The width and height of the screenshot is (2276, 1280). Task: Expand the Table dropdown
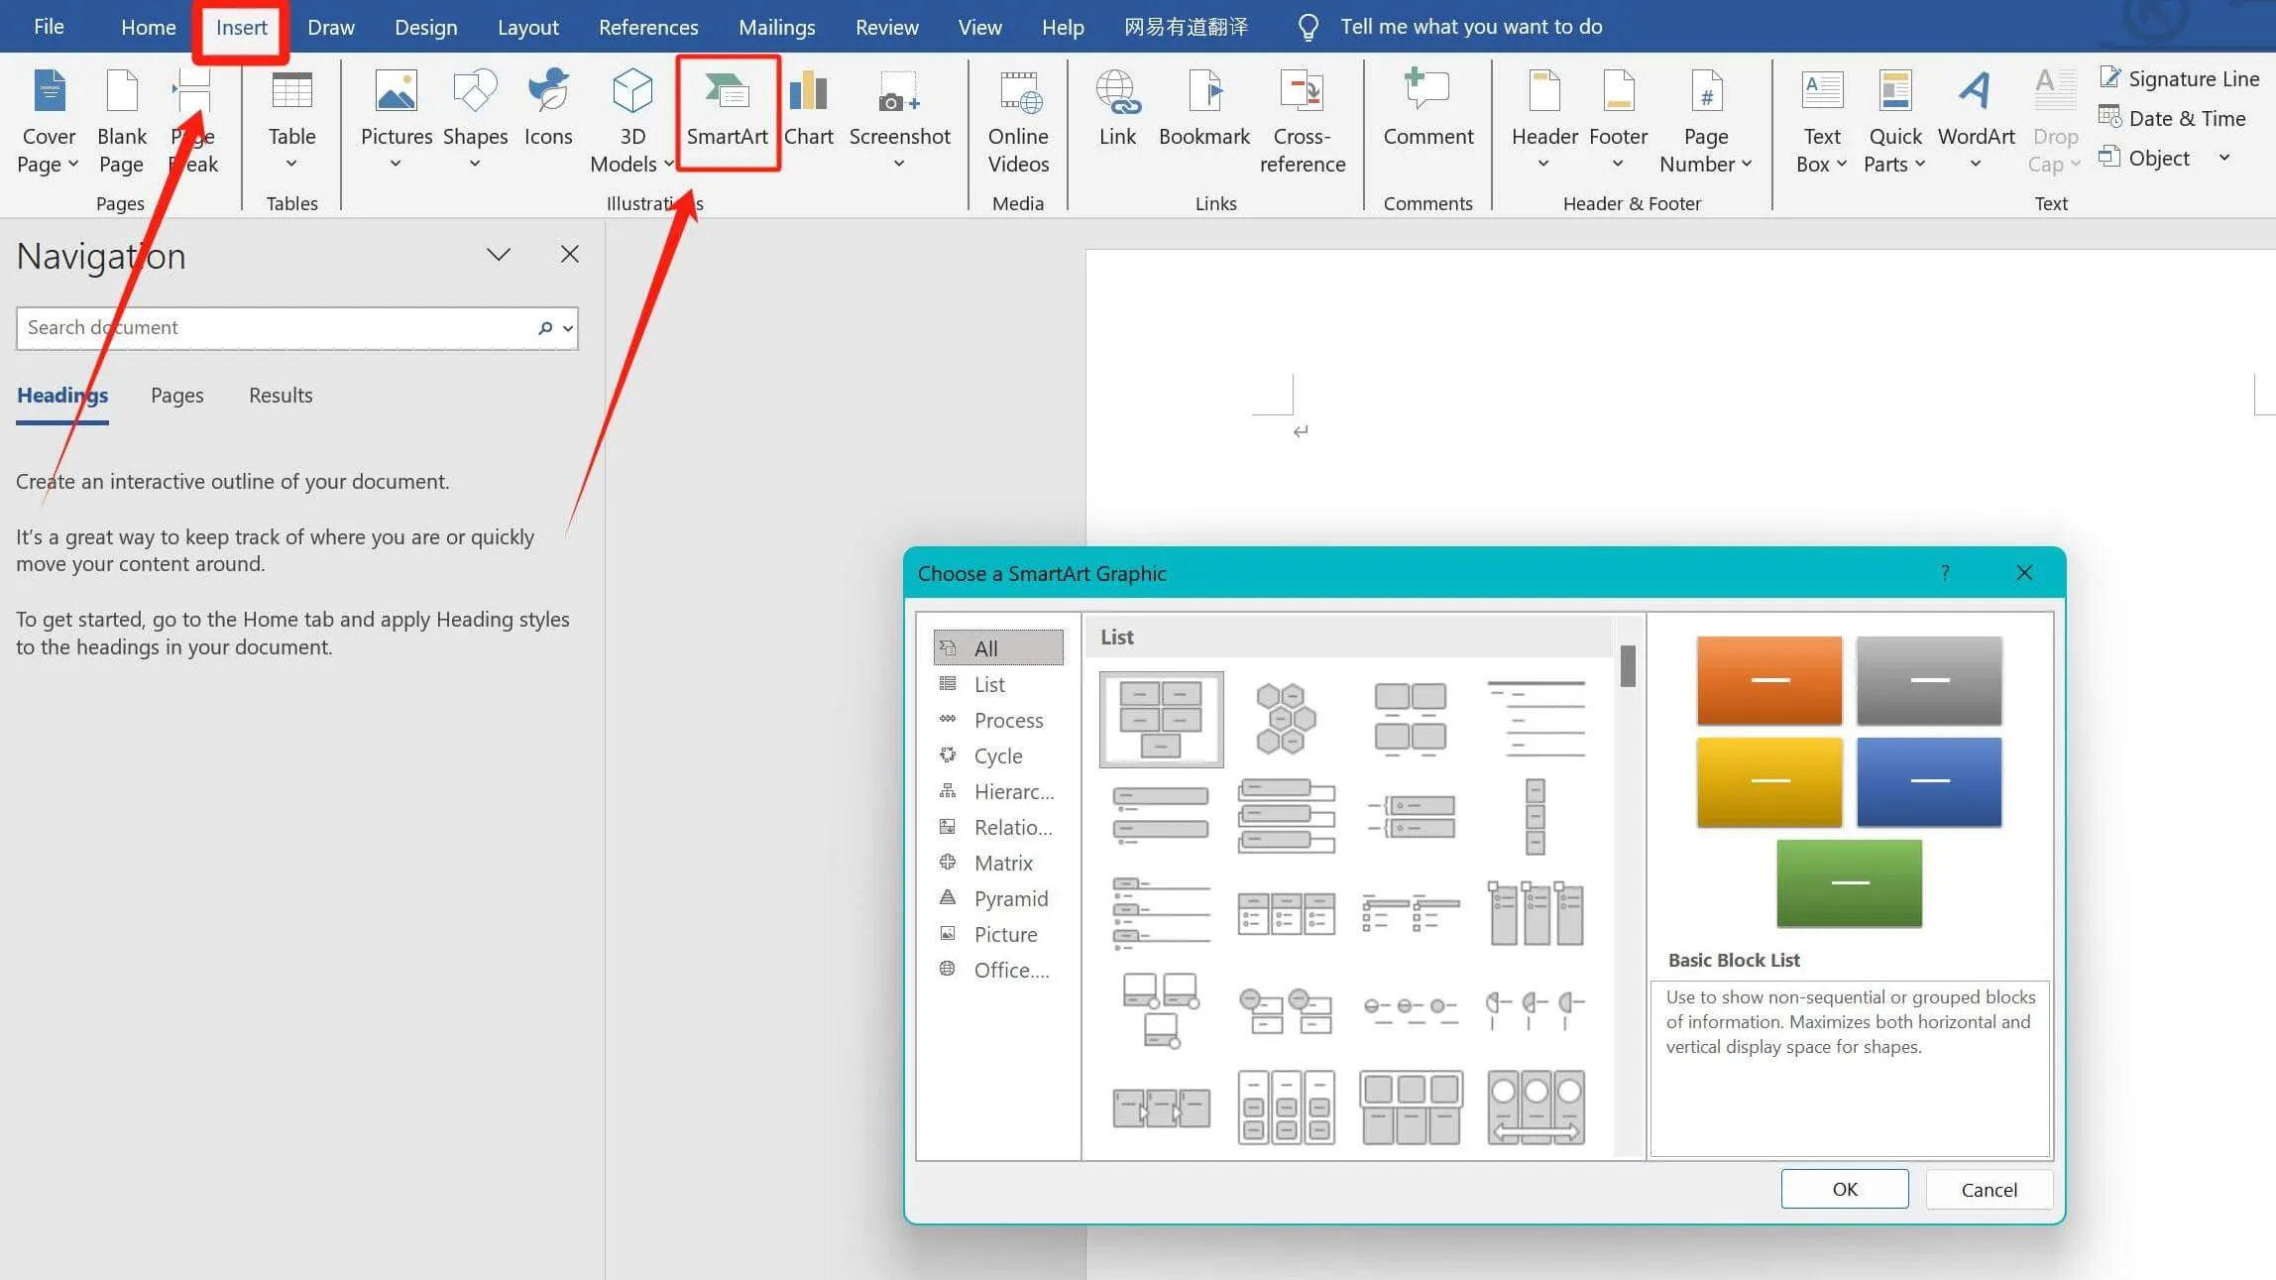tap(291, 164)
